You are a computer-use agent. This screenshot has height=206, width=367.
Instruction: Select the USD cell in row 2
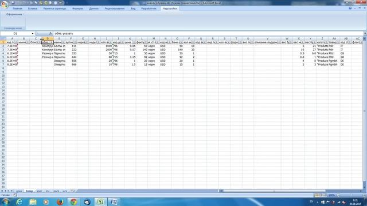[166, 46]
